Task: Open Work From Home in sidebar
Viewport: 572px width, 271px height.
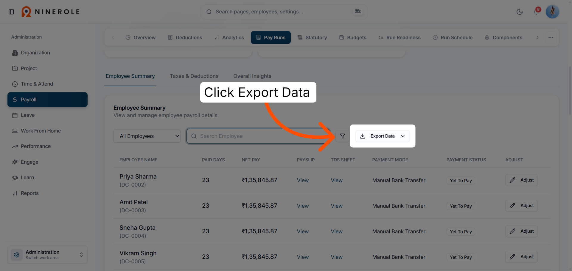Action: (x=48, y=131)
